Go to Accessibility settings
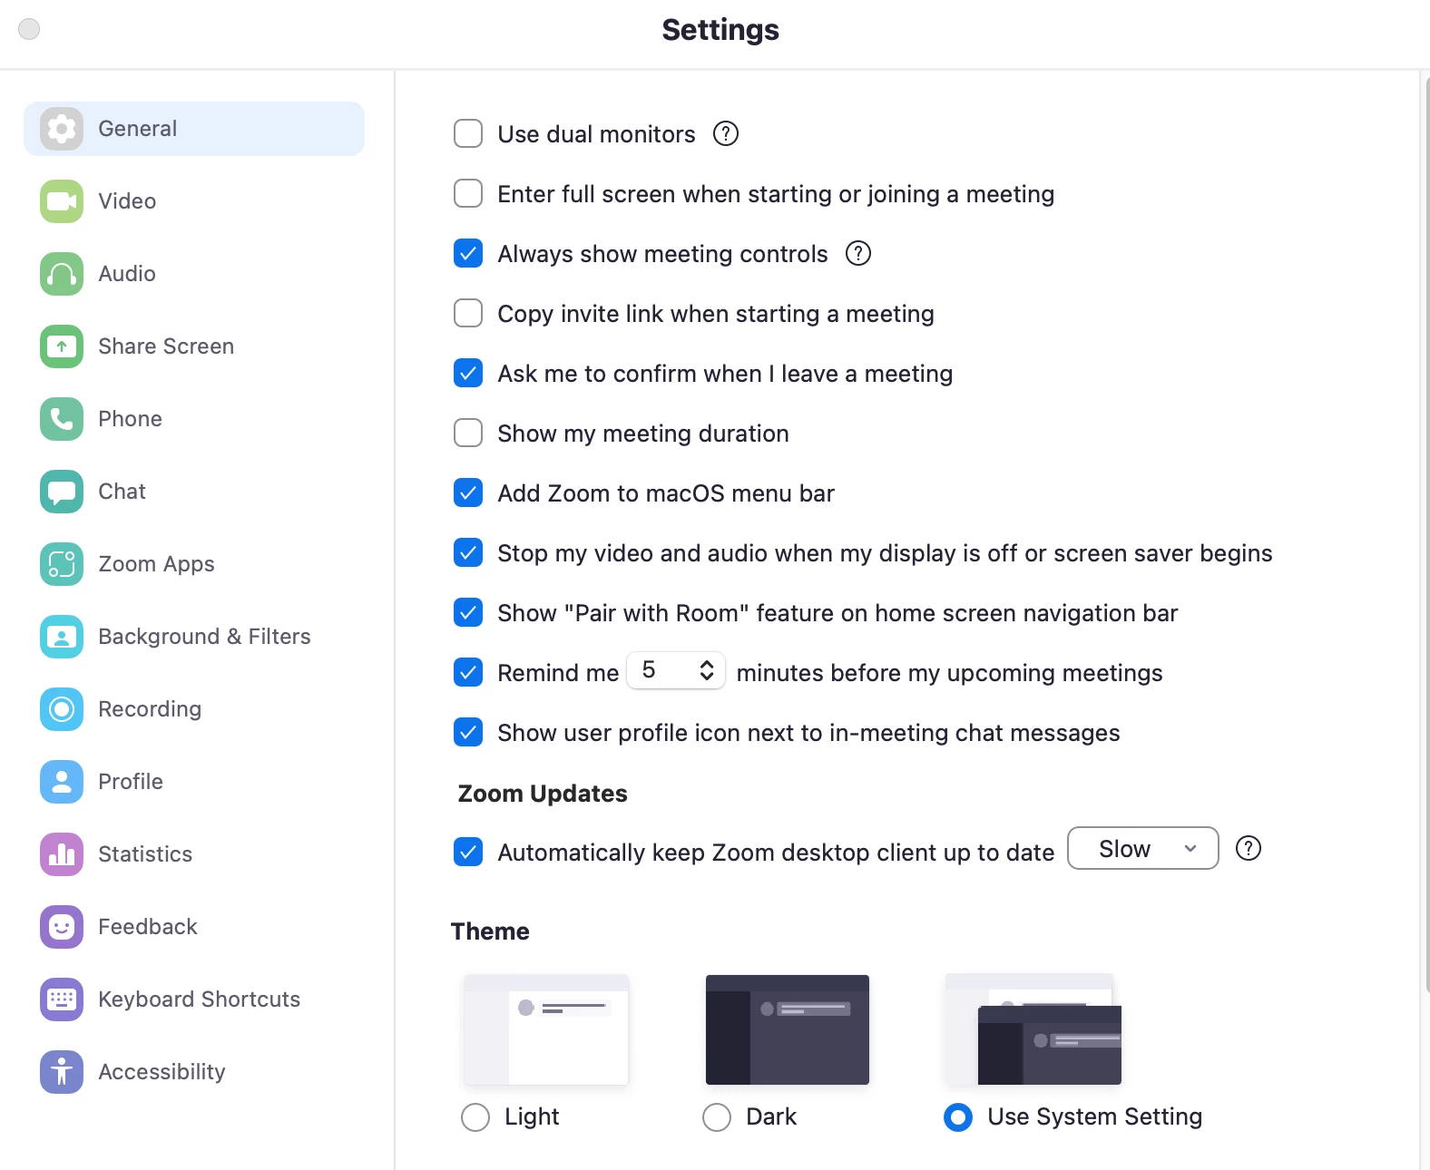Screen dimensions: 1430x1170 tap(194, 1072)
